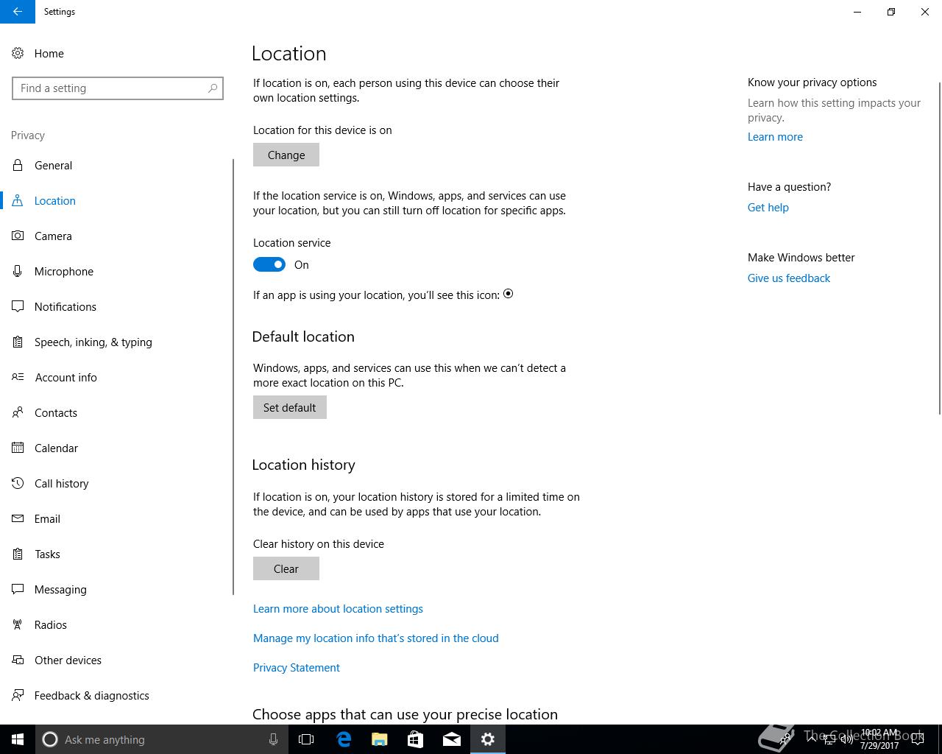Click the Messaging chat icon
The image size is (942, 754).
tap(18, 589)
